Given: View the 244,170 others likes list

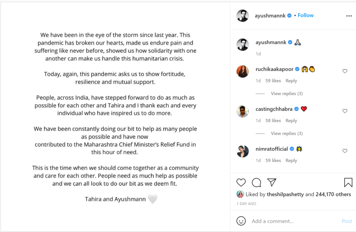Looking at the screenshot, I should click(333, 194).
